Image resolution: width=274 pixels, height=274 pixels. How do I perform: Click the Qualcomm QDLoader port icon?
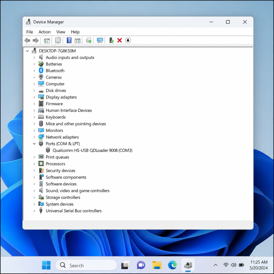(48, 150)
